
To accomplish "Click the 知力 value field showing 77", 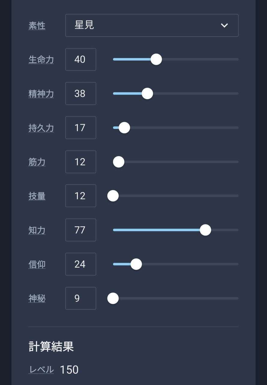I will tap(81, 230).
